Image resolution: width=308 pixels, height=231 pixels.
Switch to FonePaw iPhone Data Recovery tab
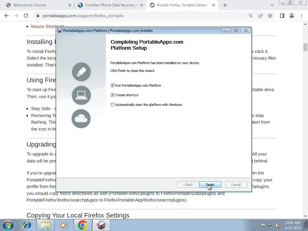(x=110, y=5)
